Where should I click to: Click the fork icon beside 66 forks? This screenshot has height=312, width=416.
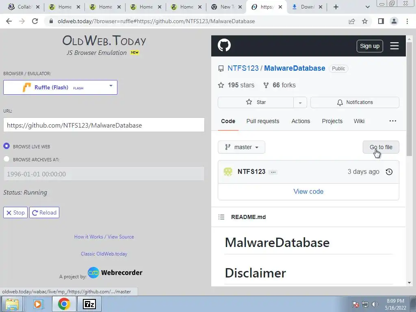point(266,85)
